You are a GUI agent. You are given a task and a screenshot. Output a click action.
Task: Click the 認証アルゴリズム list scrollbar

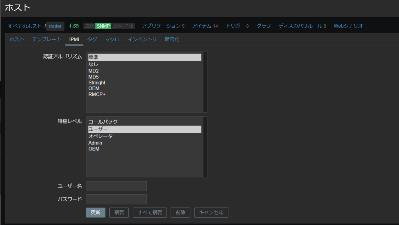(205, 82)
